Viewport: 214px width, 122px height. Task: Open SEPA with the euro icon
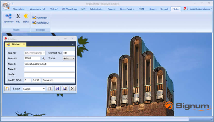26,18
